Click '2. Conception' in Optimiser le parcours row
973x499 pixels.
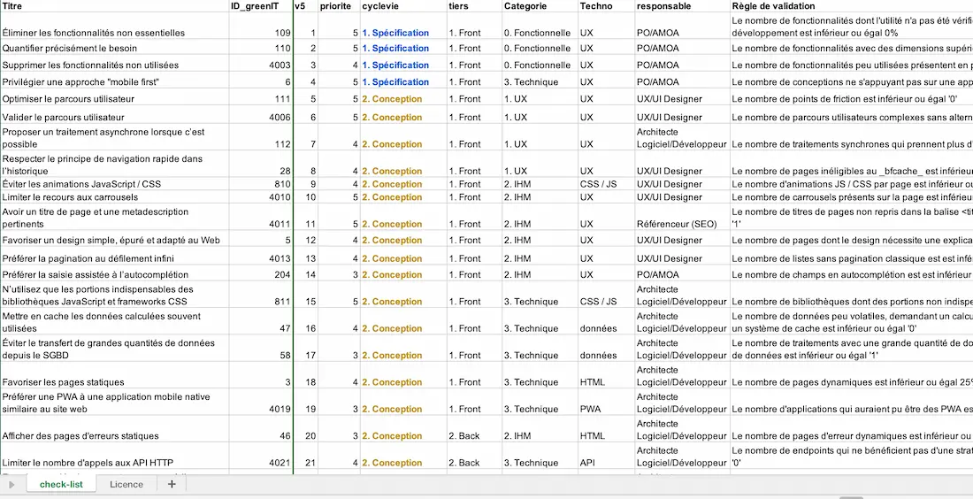(x=403, y=98)
